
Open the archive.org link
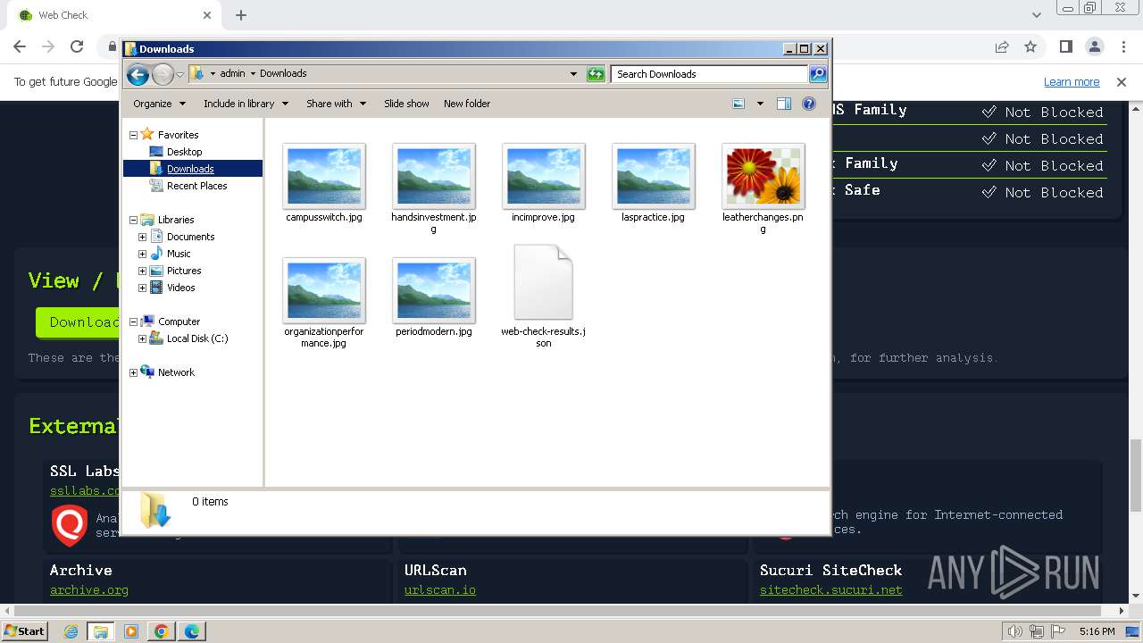click(x=89, y=589)
